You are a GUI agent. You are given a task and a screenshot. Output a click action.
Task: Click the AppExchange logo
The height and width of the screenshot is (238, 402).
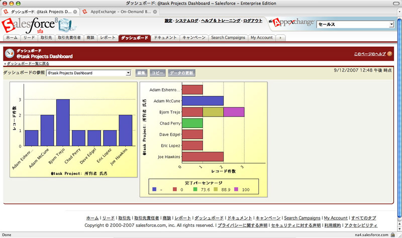[292, 22]
